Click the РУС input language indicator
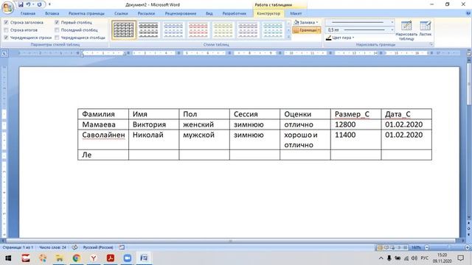 [x=425, y=258]
